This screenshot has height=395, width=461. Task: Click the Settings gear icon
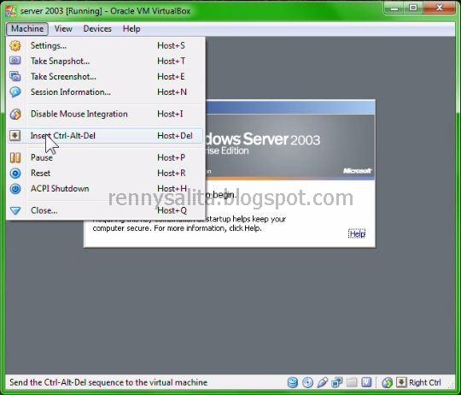15,45
